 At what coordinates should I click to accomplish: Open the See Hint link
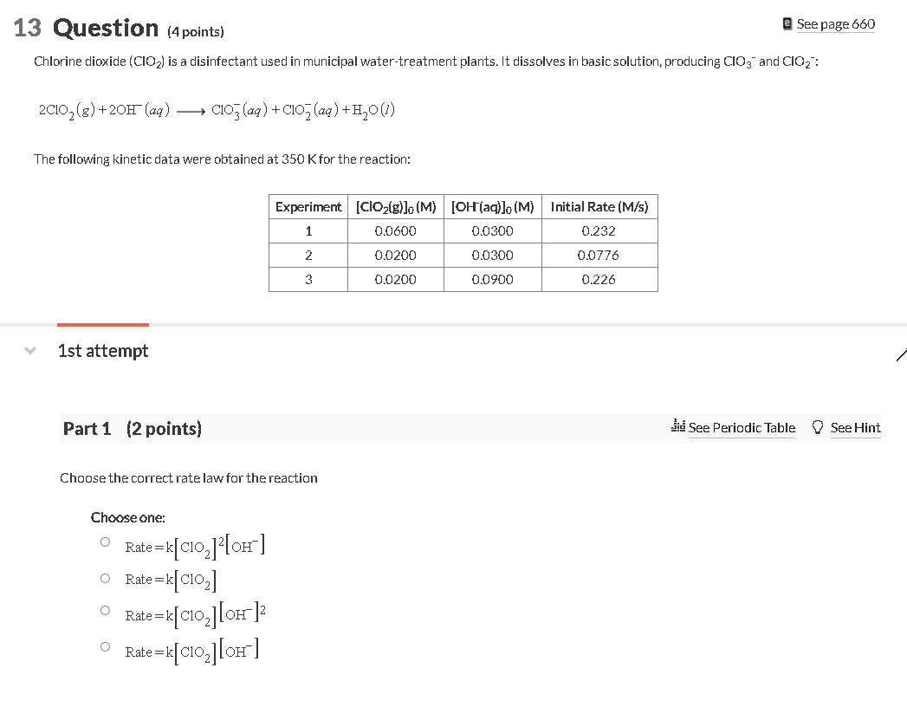(856, 427)
